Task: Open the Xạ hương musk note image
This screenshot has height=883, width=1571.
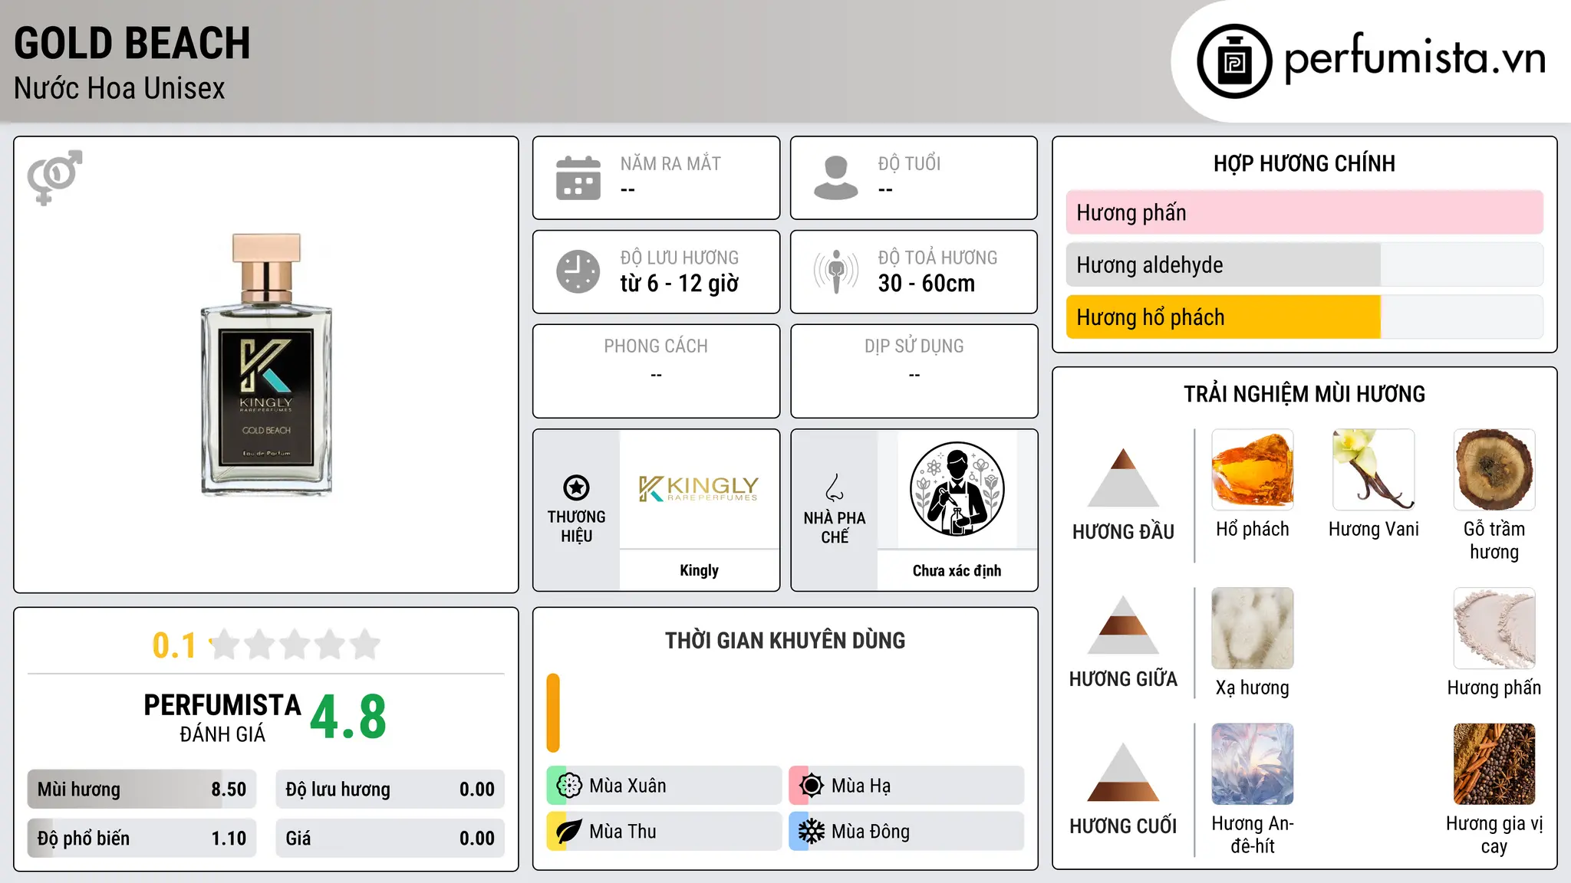Action: [1253, 629]
